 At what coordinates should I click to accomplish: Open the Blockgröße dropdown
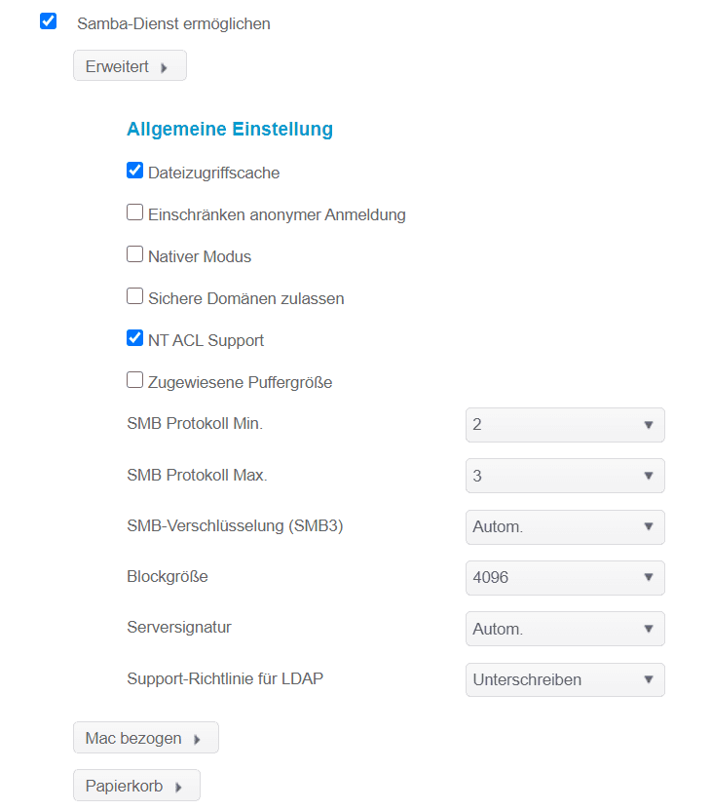[565, 578]
